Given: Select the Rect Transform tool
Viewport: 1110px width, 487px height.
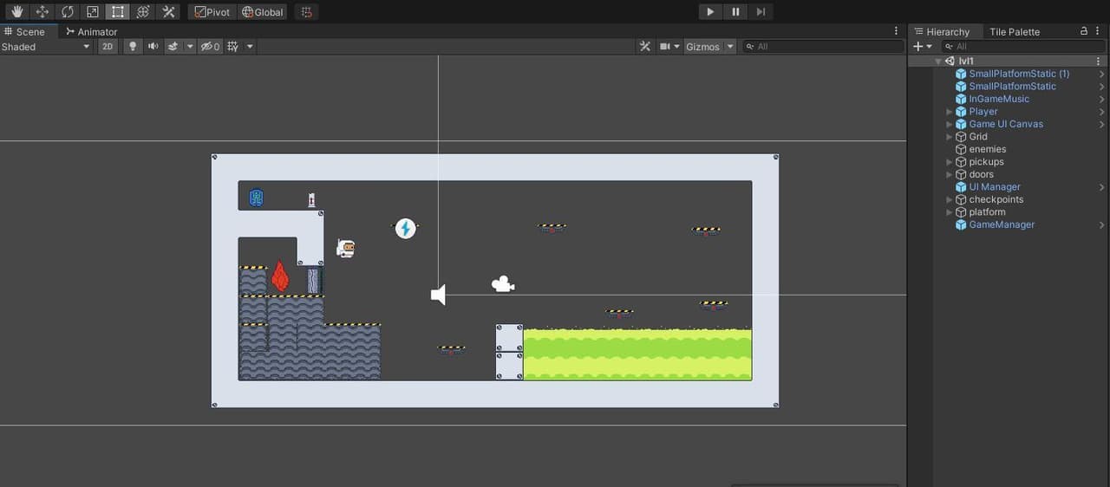Looking at the screenshot, I should (117, 12).
